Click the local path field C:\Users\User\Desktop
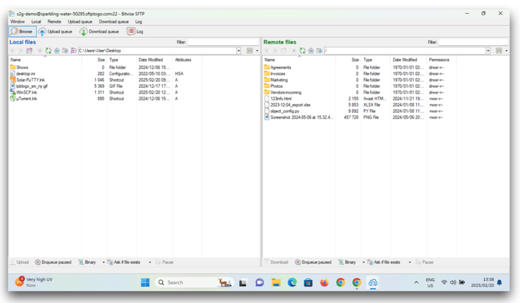The width and height of the screenshot is (520, 303). point(158,51)
